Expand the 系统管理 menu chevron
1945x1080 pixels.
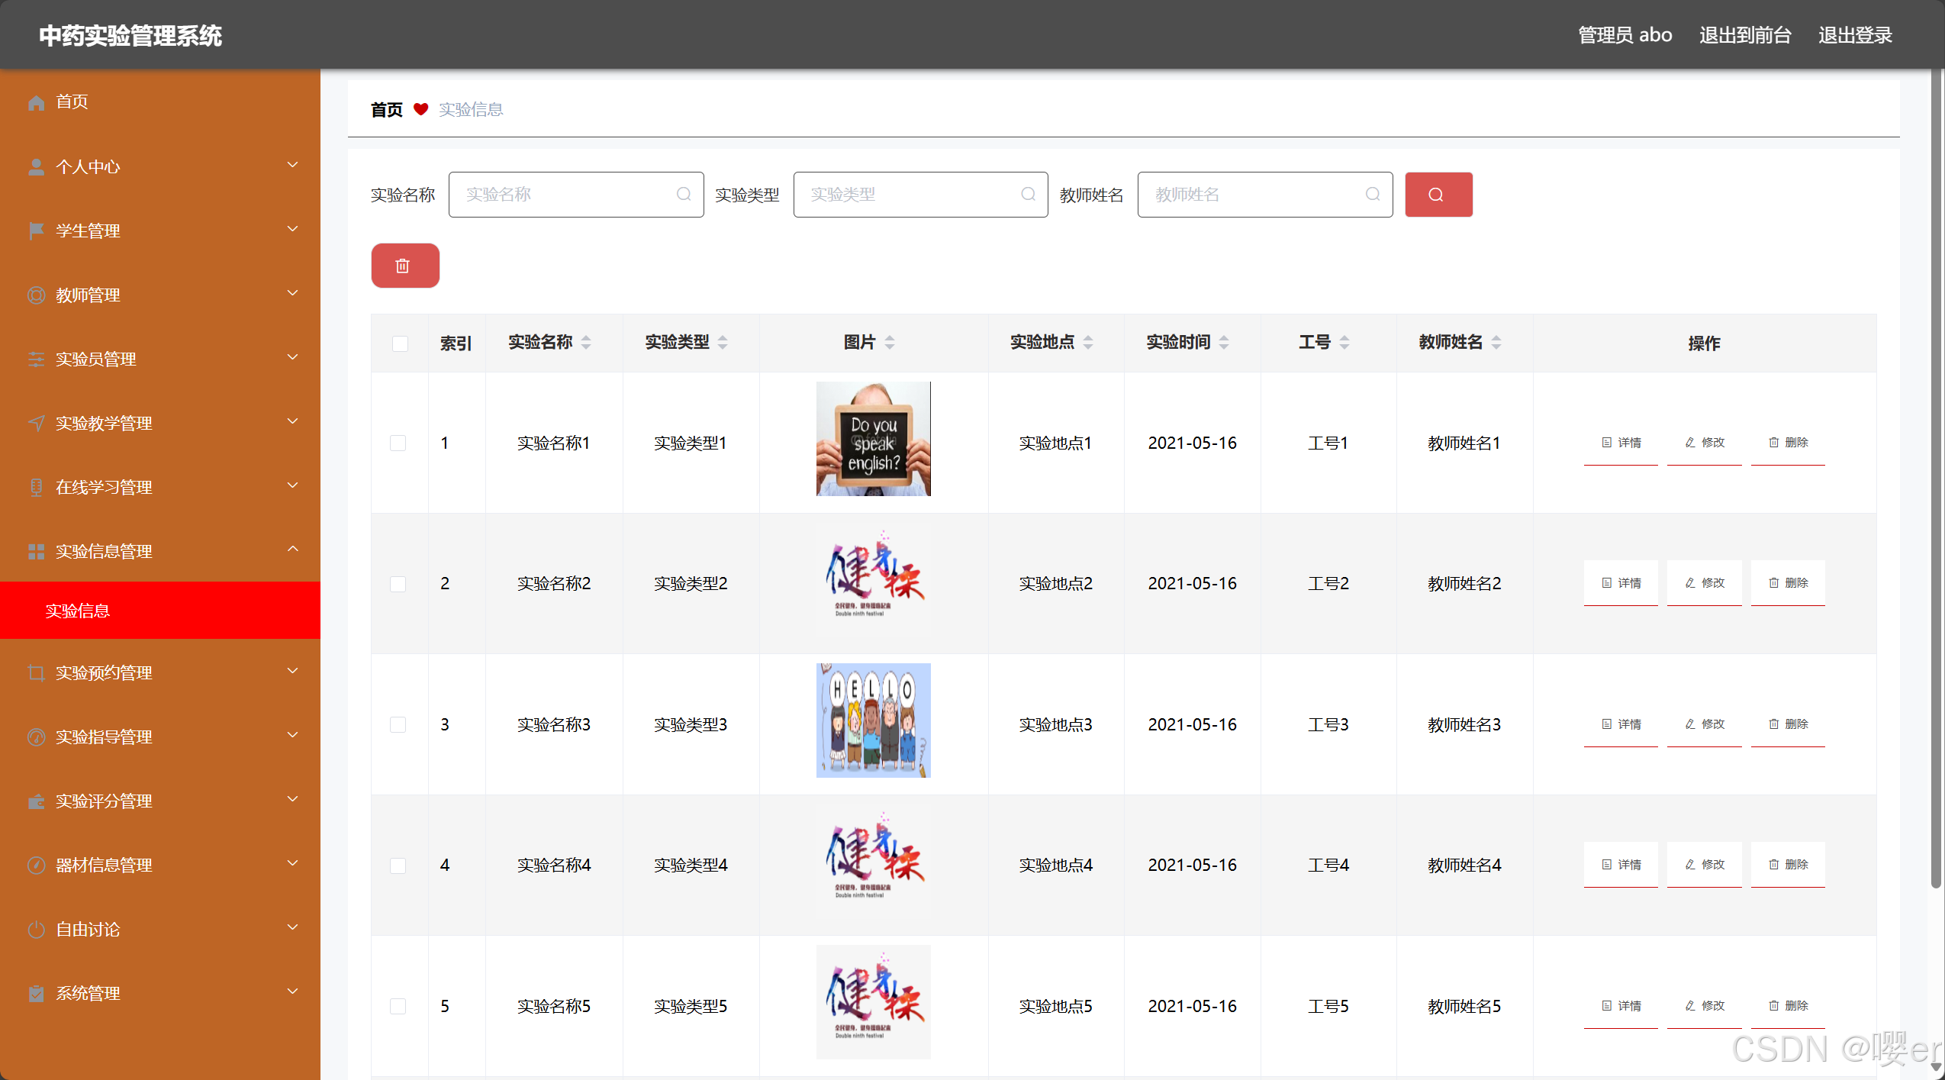pos(292,991)
